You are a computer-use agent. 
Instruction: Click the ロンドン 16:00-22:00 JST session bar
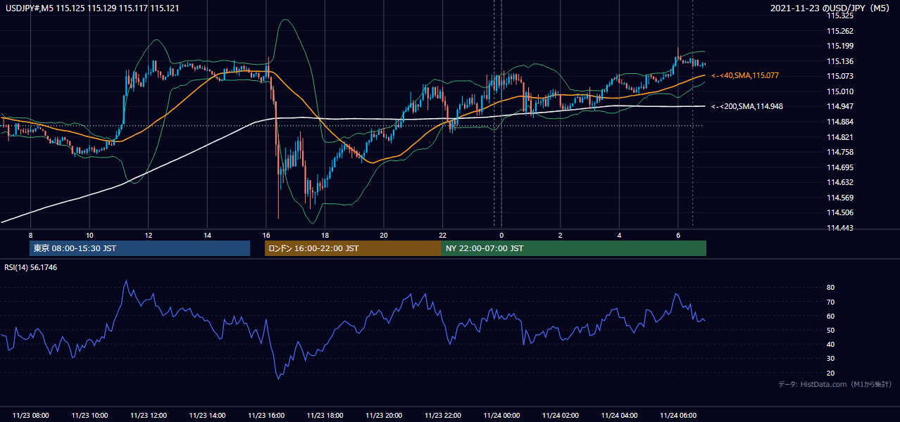point(353,248)
